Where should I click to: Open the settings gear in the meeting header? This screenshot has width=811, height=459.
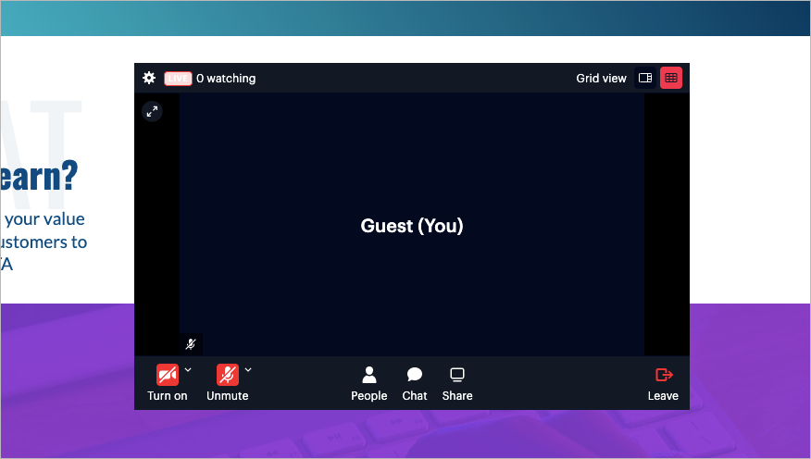coord(149,78)
